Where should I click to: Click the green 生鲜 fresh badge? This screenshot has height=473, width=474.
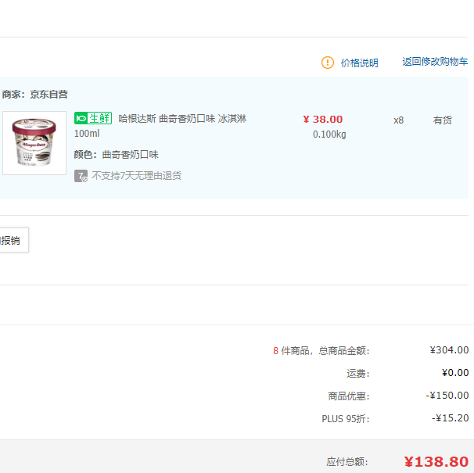pyautogui.click(x=93, y=119)
